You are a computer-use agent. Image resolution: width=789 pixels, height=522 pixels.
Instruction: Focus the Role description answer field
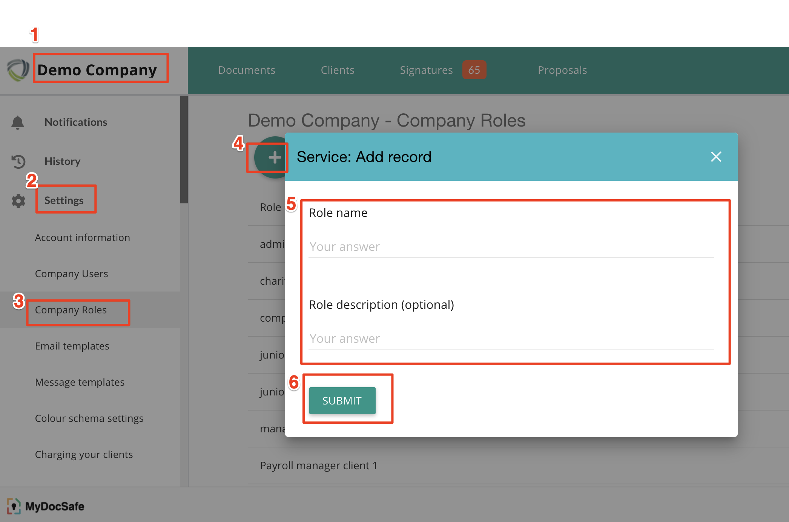511,339
